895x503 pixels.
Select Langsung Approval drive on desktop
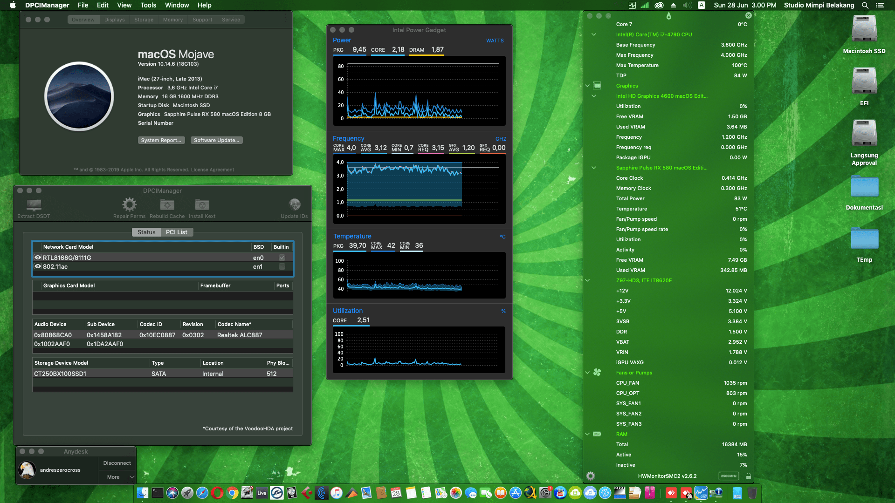(864, 134)
